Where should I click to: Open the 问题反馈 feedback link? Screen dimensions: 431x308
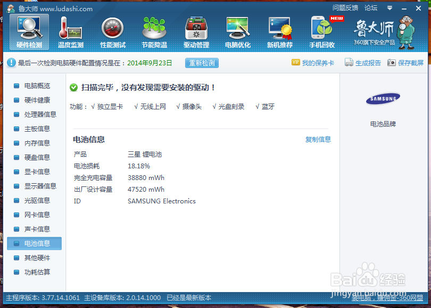click(345, 8)
